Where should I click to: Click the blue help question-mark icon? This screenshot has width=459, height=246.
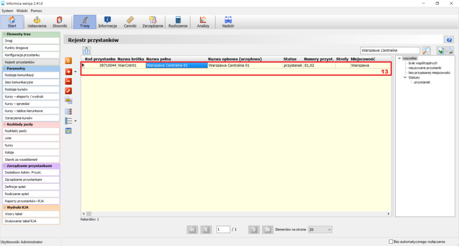449,40
